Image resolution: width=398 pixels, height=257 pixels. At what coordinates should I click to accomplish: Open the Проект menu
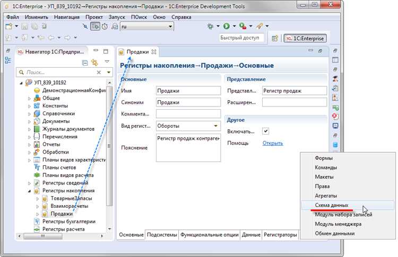click(94, 17)
